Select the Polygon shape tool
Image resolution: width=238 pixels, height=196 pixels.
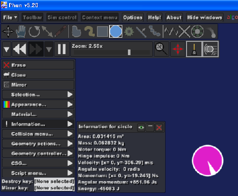tap(76, 32)
